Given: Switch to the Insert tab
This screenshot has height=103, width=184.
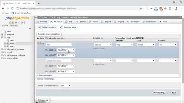Looking at the screenshot, I should pyautogui.click(x=94, y=22).
